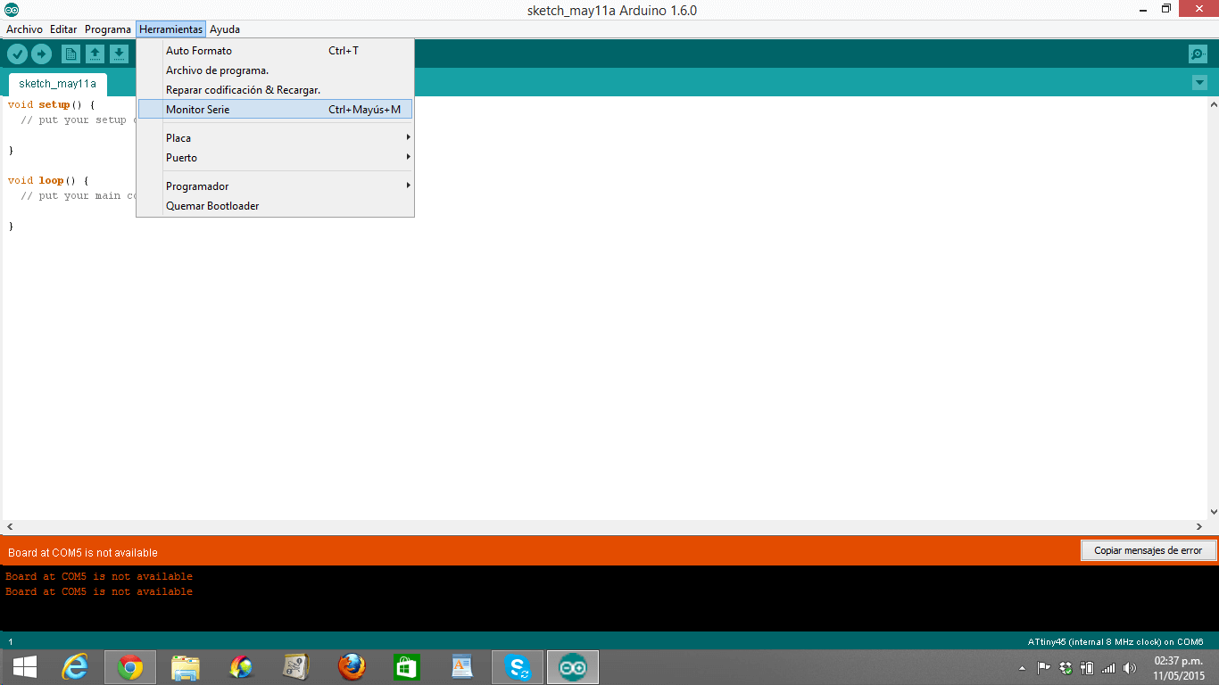Screen dimensions: 1219x685
Task: Choose Auto Formato menu entry
Action: tap(276, 51)
